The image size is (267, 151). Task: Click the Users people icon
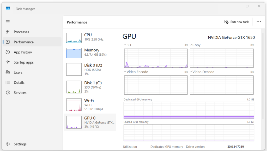pos(8,72)
